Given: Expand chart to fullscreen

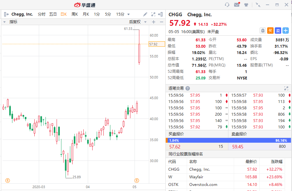Looking at the screenshot, I should tap(153, 14).
